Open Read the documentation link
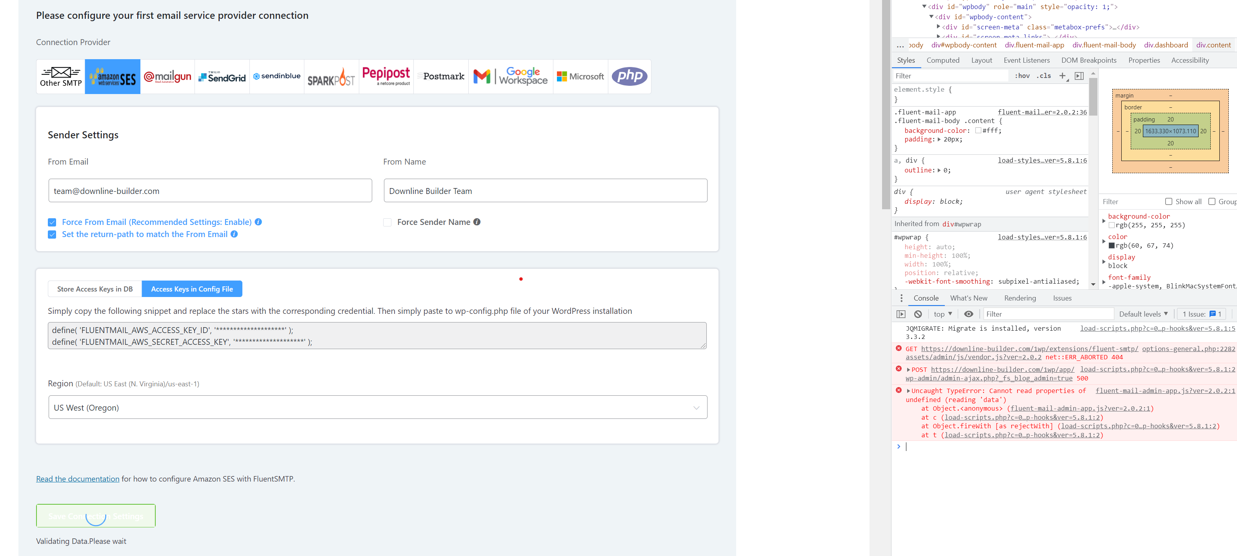 pyautogui.click(x=77, y=478)
